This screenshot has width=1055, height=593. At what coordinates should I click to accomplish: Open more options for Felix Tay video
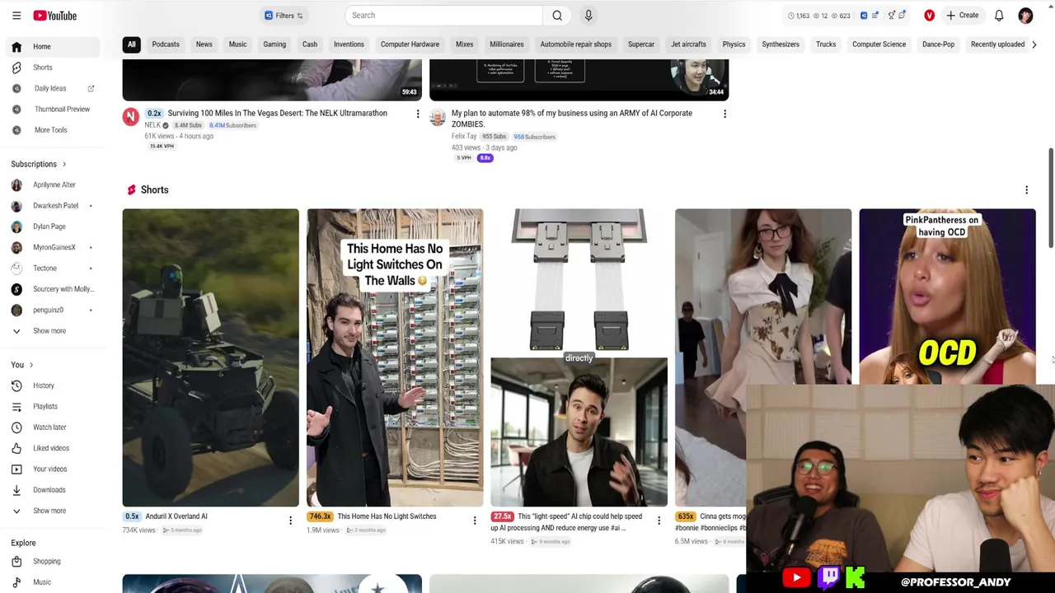point(725,114)
